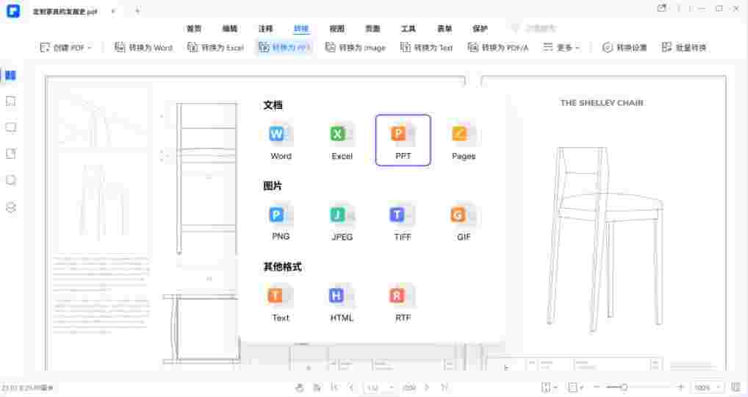The image size is (748, 397).
Task: Open the 表单 tab
Action: pyautogui.click(x=444, y=29)
